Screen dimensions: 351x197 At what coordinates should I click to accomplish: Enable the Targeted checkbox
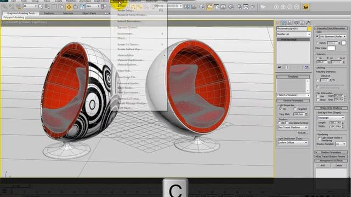pos(295,109)
